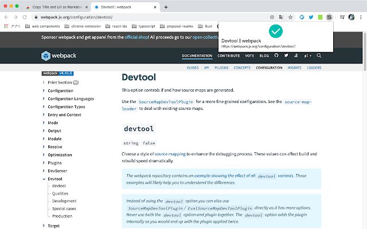Expand the Output sidebar section
Image resolution: width=367 pixels, height=229 pixels.
coord(44,131)
